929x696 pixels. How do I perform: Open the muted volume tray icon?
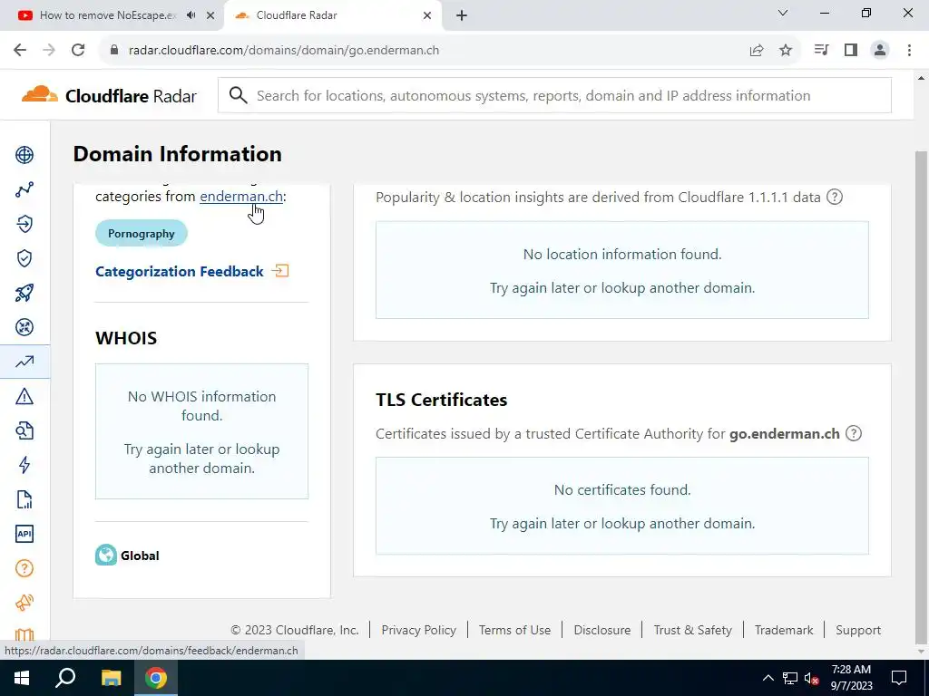pyautogui.click(x=812, y=678)
